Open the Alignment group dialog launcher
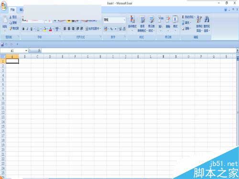The width and height of the screenshot is (239, 179). tap(100, 36)
